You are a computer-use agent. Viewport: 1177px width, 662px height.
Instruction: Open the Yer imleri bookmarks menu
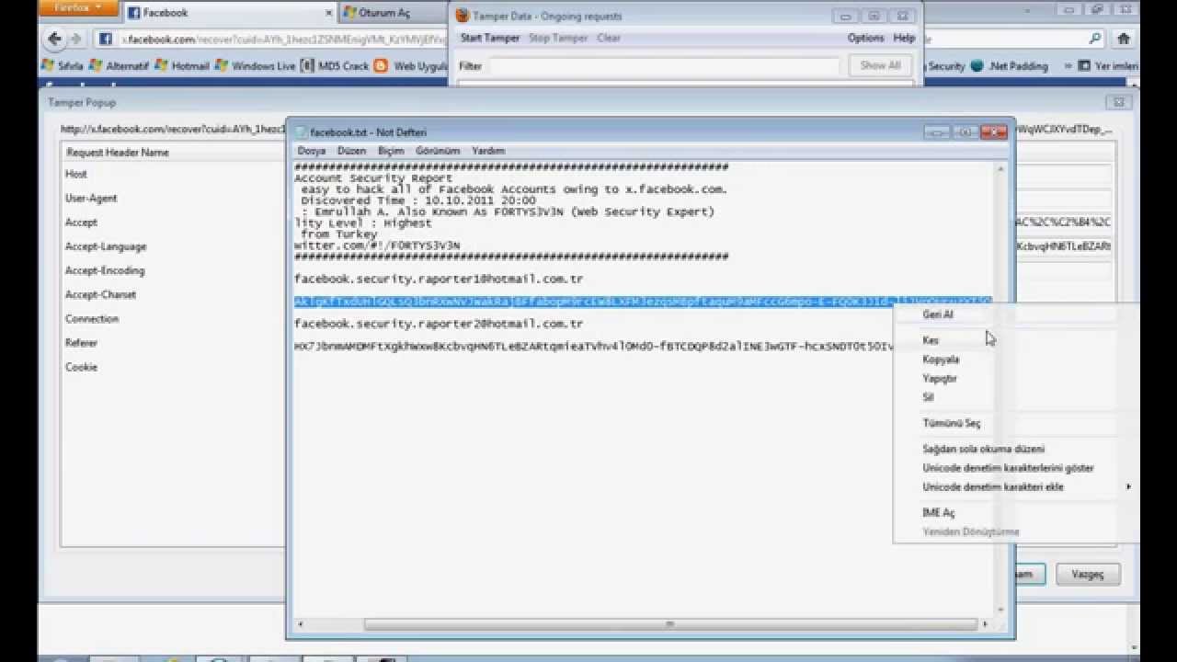tap(1108, 66)
